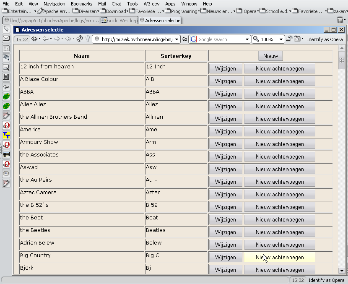This screenshot has width=348, height=284.
Task: Click Nieuw achtervoegen for 12 inch from heaven
Action: point(280,69)
